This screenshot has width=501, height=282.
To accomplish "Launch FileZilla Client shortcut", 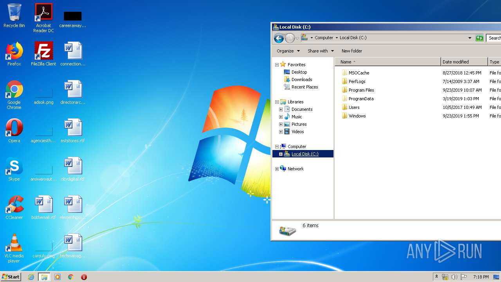I will (43, 54).
